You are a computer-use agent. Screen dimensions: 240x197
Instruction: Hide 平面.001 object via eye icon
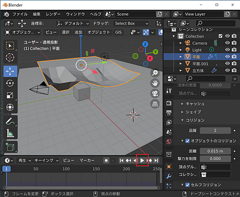click(227, 64)
